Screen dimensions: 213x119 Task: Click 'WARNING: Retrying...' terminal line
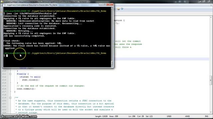point(20,31)
